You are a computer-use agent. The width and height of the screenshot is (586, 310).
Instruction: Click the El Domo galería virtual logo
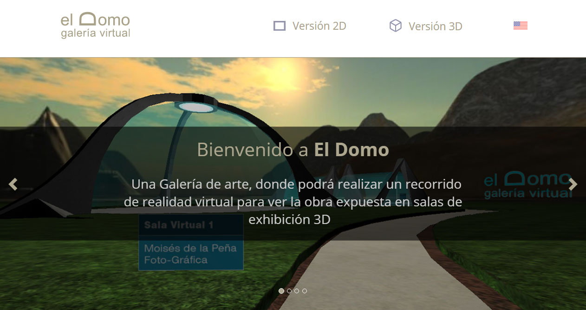pos(95,25)
